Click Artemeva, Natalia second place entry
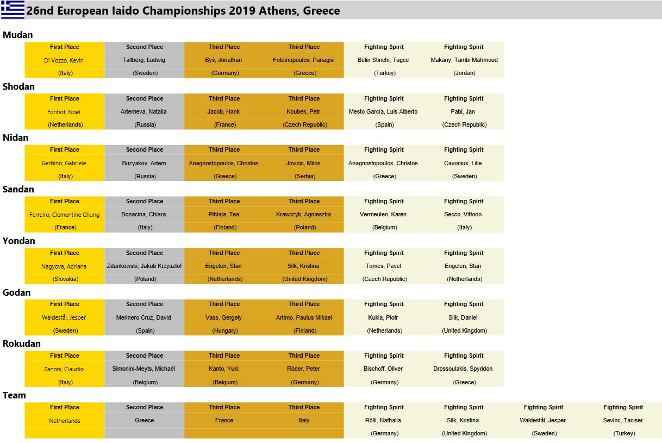This screenshot has width=662, height=443. (144, 112)
